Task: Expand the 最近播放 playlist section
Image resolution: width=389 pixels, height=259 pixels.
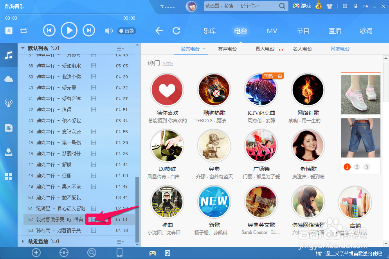Action: click(x=22, y=242)
